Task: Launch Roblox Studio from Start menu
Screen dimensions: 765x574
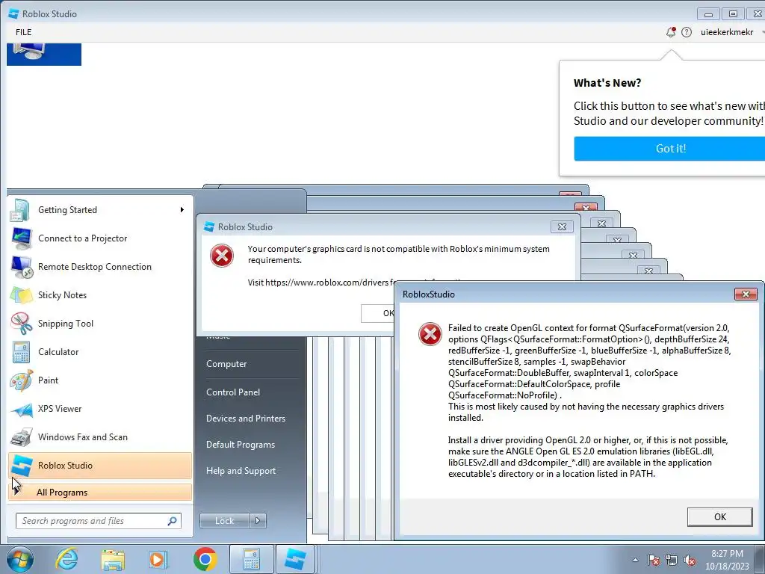Action: tap(100, 465)
